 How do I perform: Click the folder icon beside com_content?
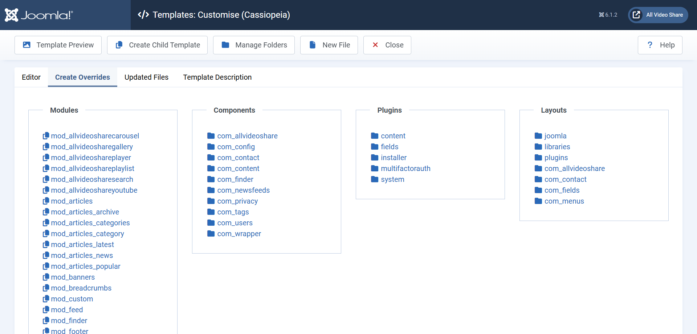point(211,168)
